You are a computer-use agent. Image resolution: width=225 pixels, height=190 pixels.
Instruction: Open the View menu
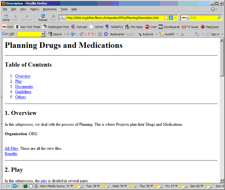pos(23,9)
